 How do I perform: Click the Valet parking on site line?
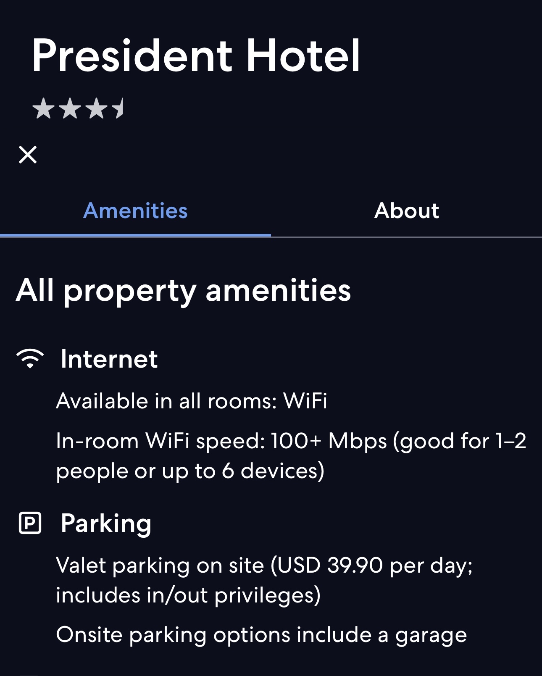pyautogui.click(x=264, y=565)
